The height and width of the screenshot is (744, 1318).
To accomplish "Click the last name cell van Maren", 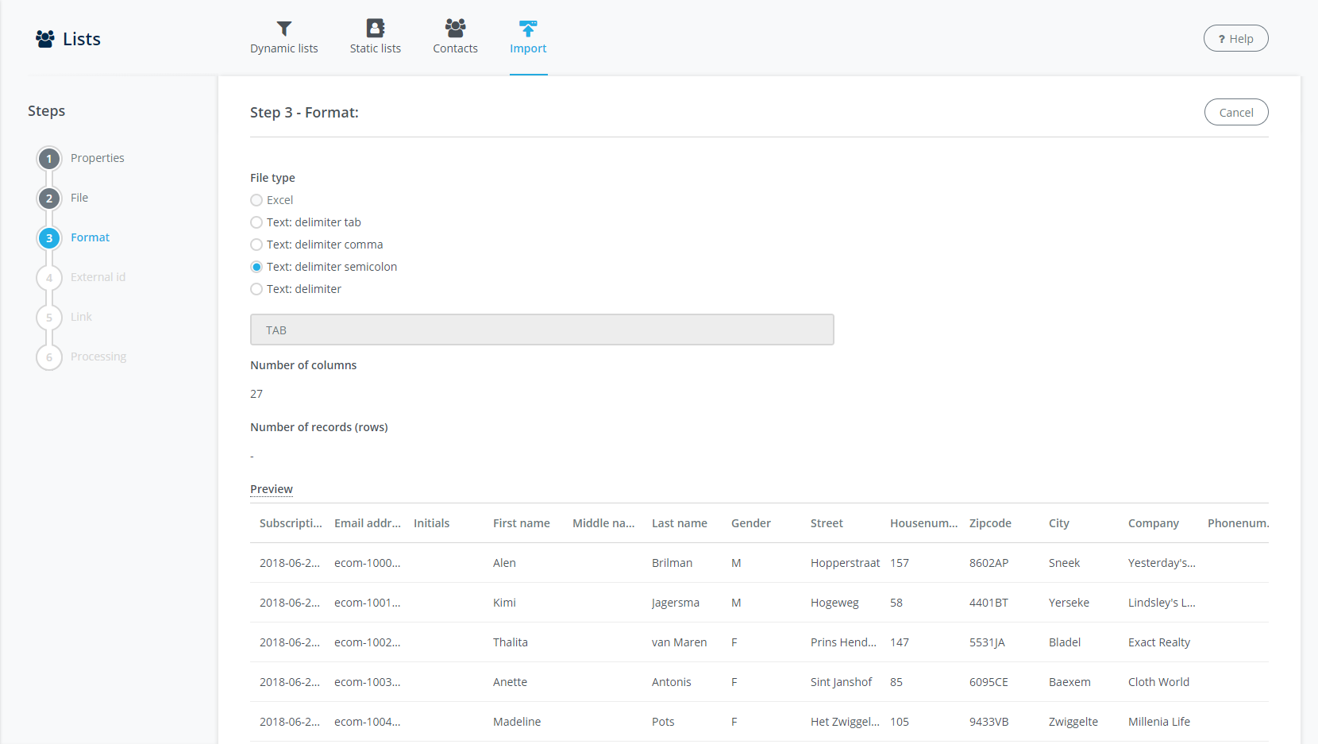I will click(679, 642).
